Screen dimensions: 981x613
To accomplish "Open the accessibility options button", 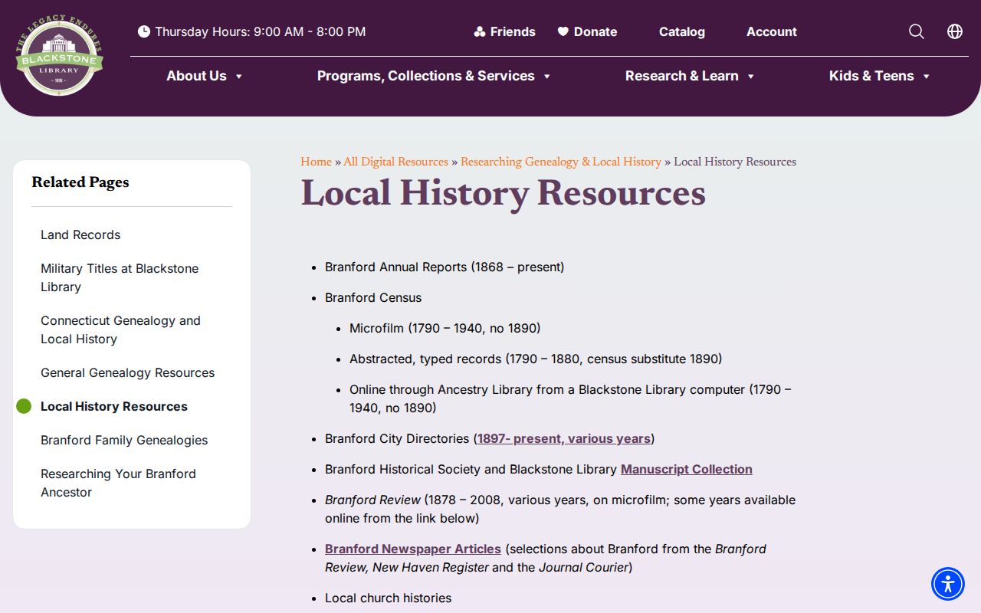I will (x=948, y=584).
